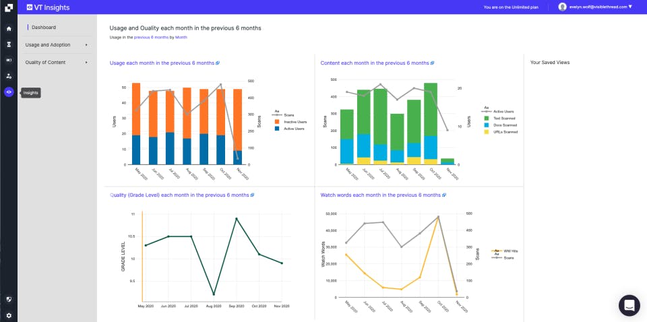
Task: Click the 'Month' grouping link
Action: (x=181, y=37)
